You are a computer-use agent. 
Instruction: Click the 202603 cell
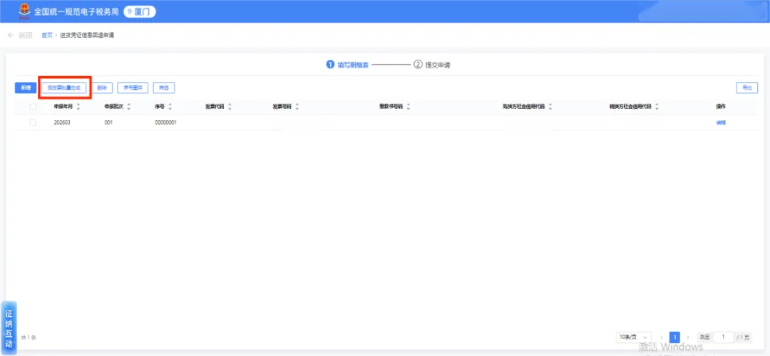tap(62, 122)
